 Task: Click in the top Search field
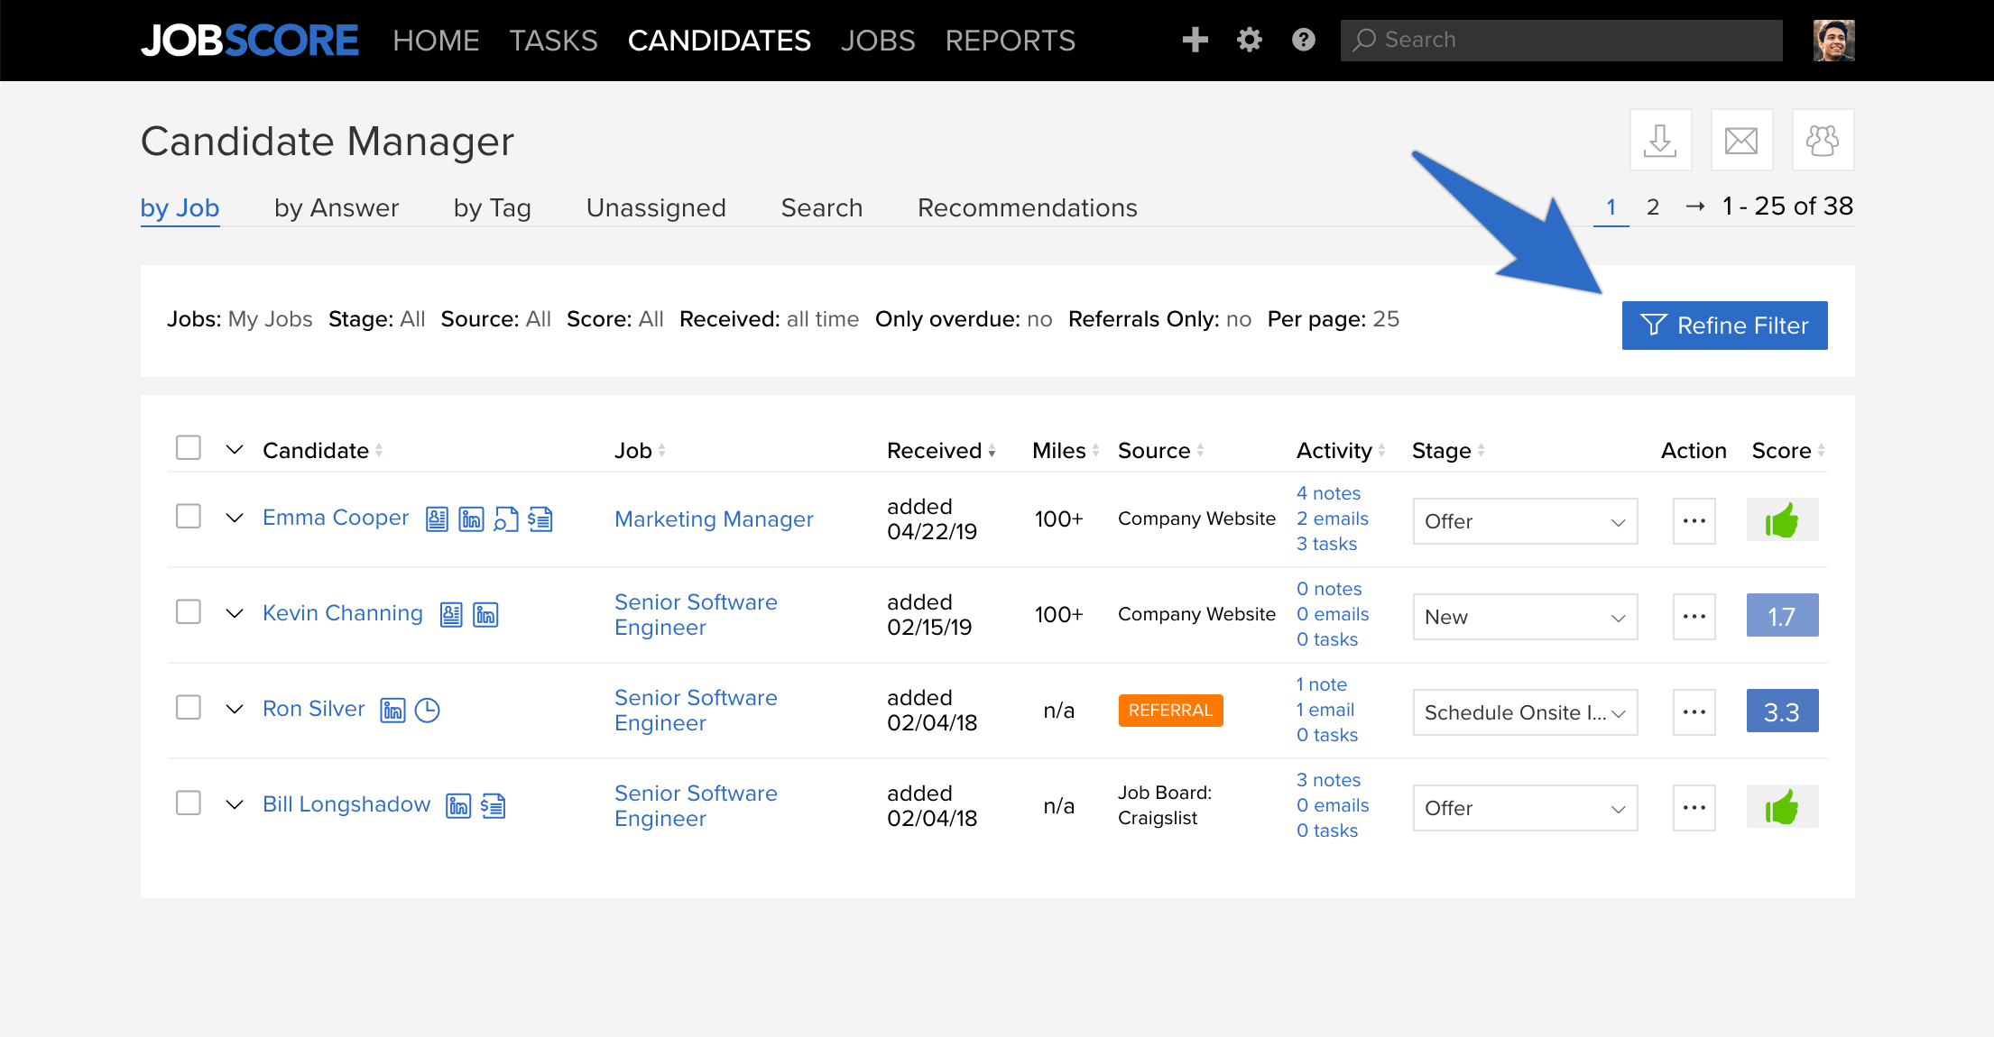tap(1561, 41)
